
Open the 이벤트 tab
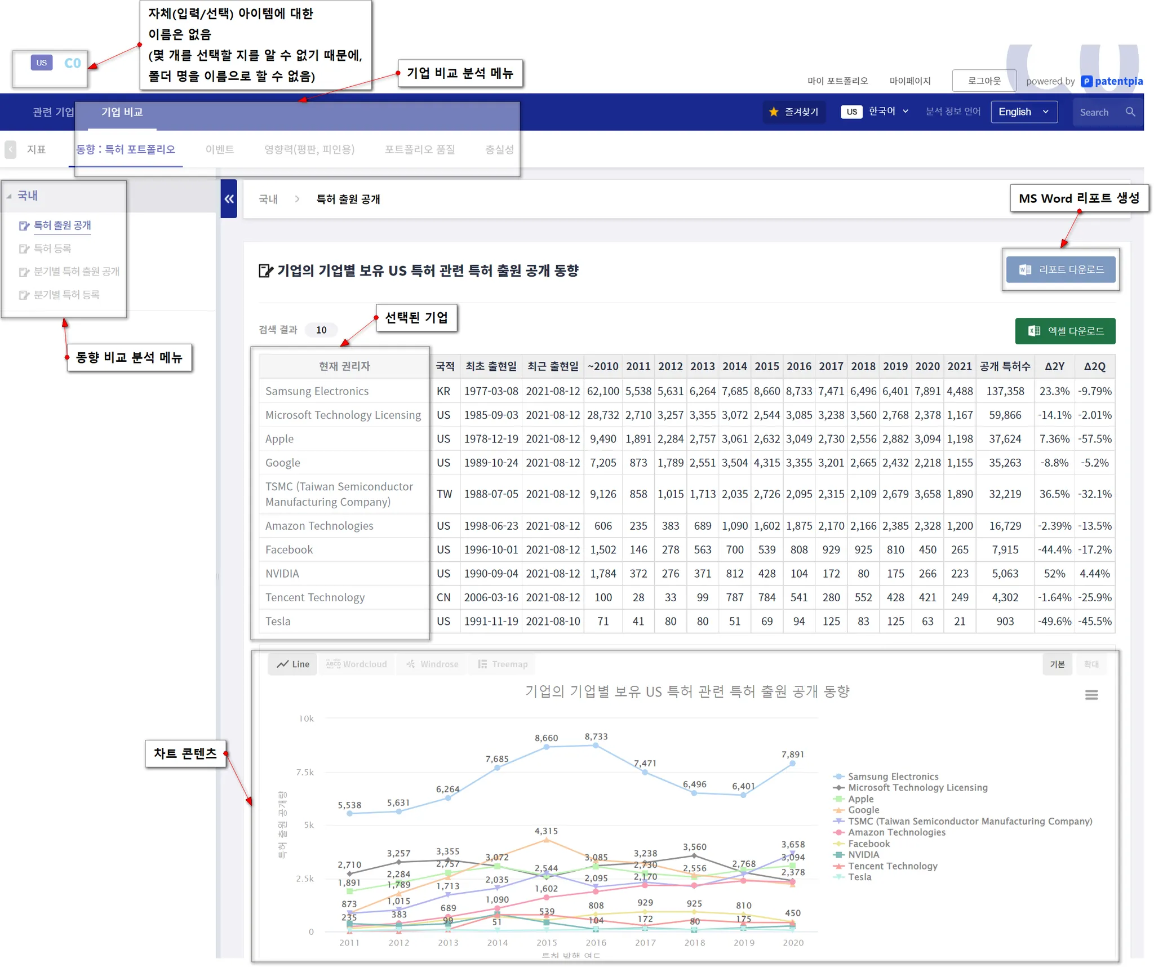tap(219, 149)
